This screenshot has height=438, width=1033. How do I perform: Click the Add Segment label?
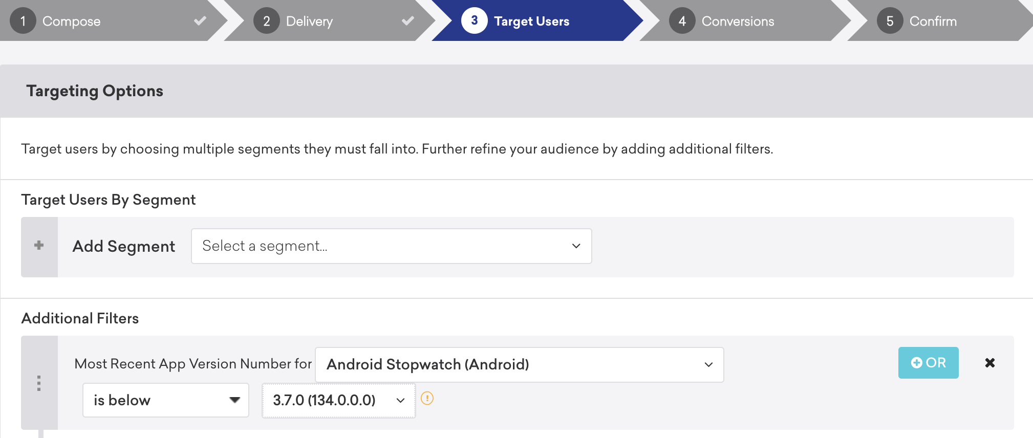124,247
